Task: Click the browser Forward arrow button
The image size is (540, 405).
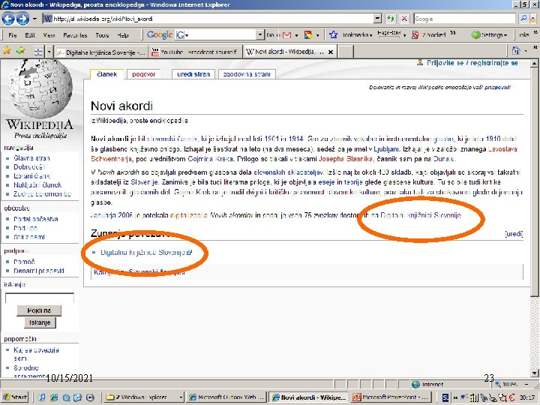Action: [22, 19]
